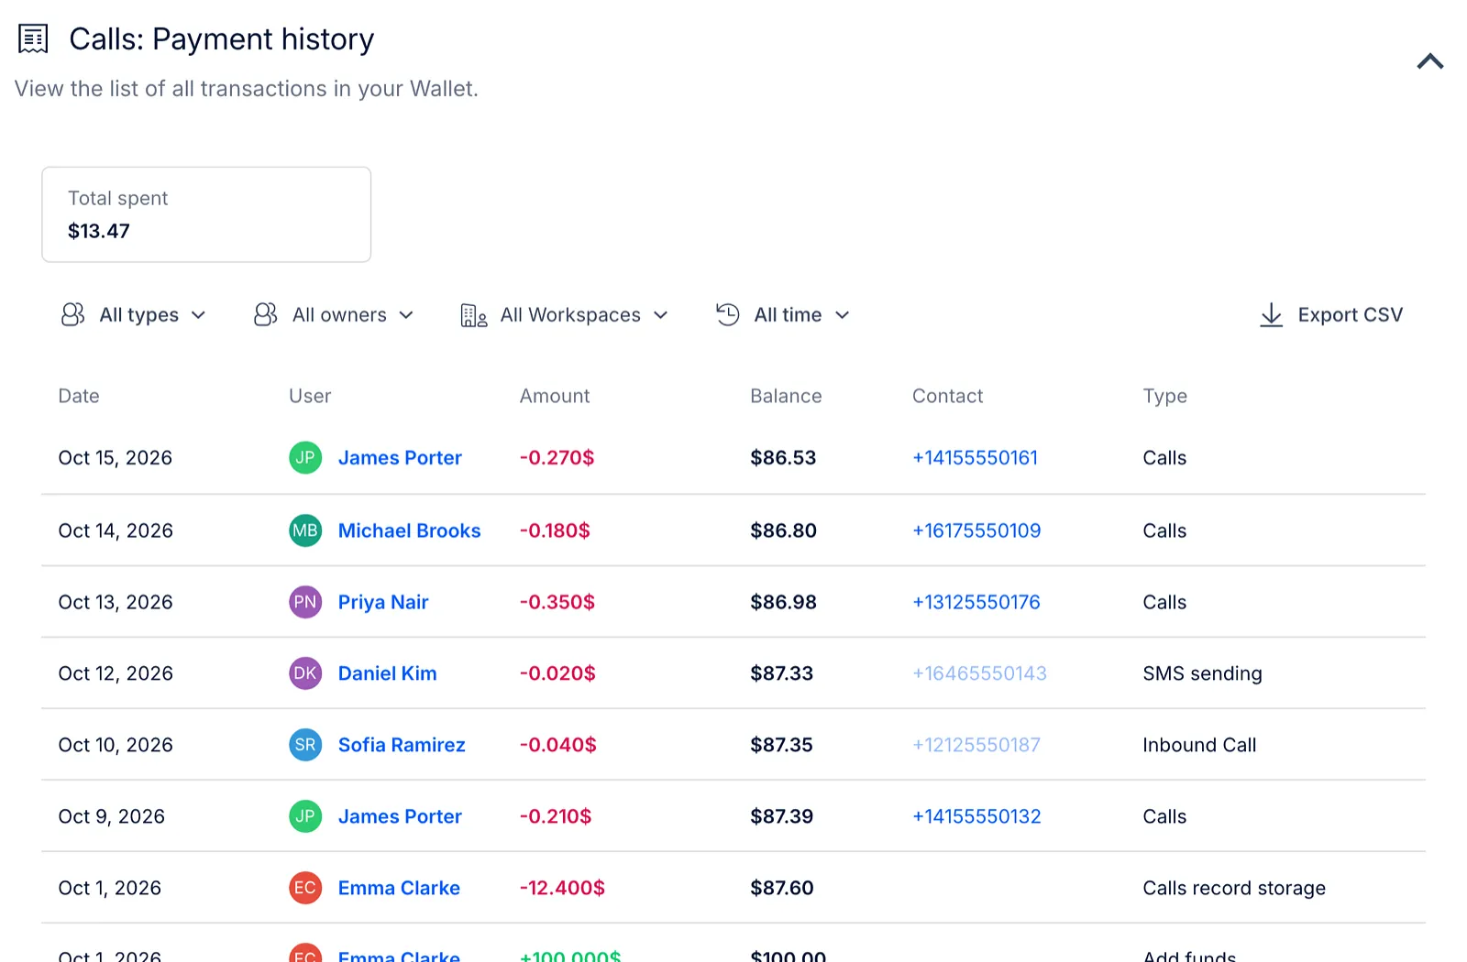Open the All owners filter dropdown
The height and width of the screenshot is (962, 1467).
tap(334, 315)
